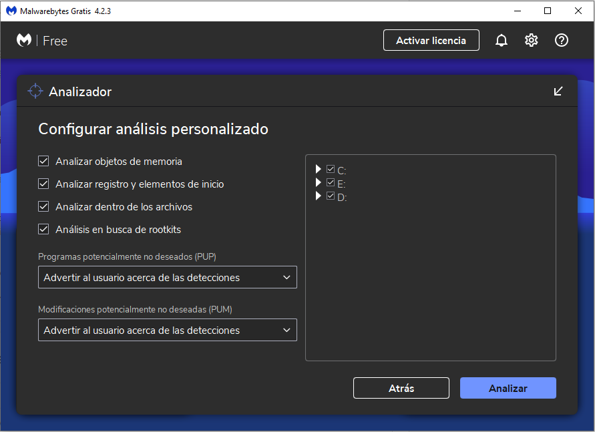
Task: Click the Modificaciones potencialmente no deseadas (PUM) label
Action: [x=135, y=310]
